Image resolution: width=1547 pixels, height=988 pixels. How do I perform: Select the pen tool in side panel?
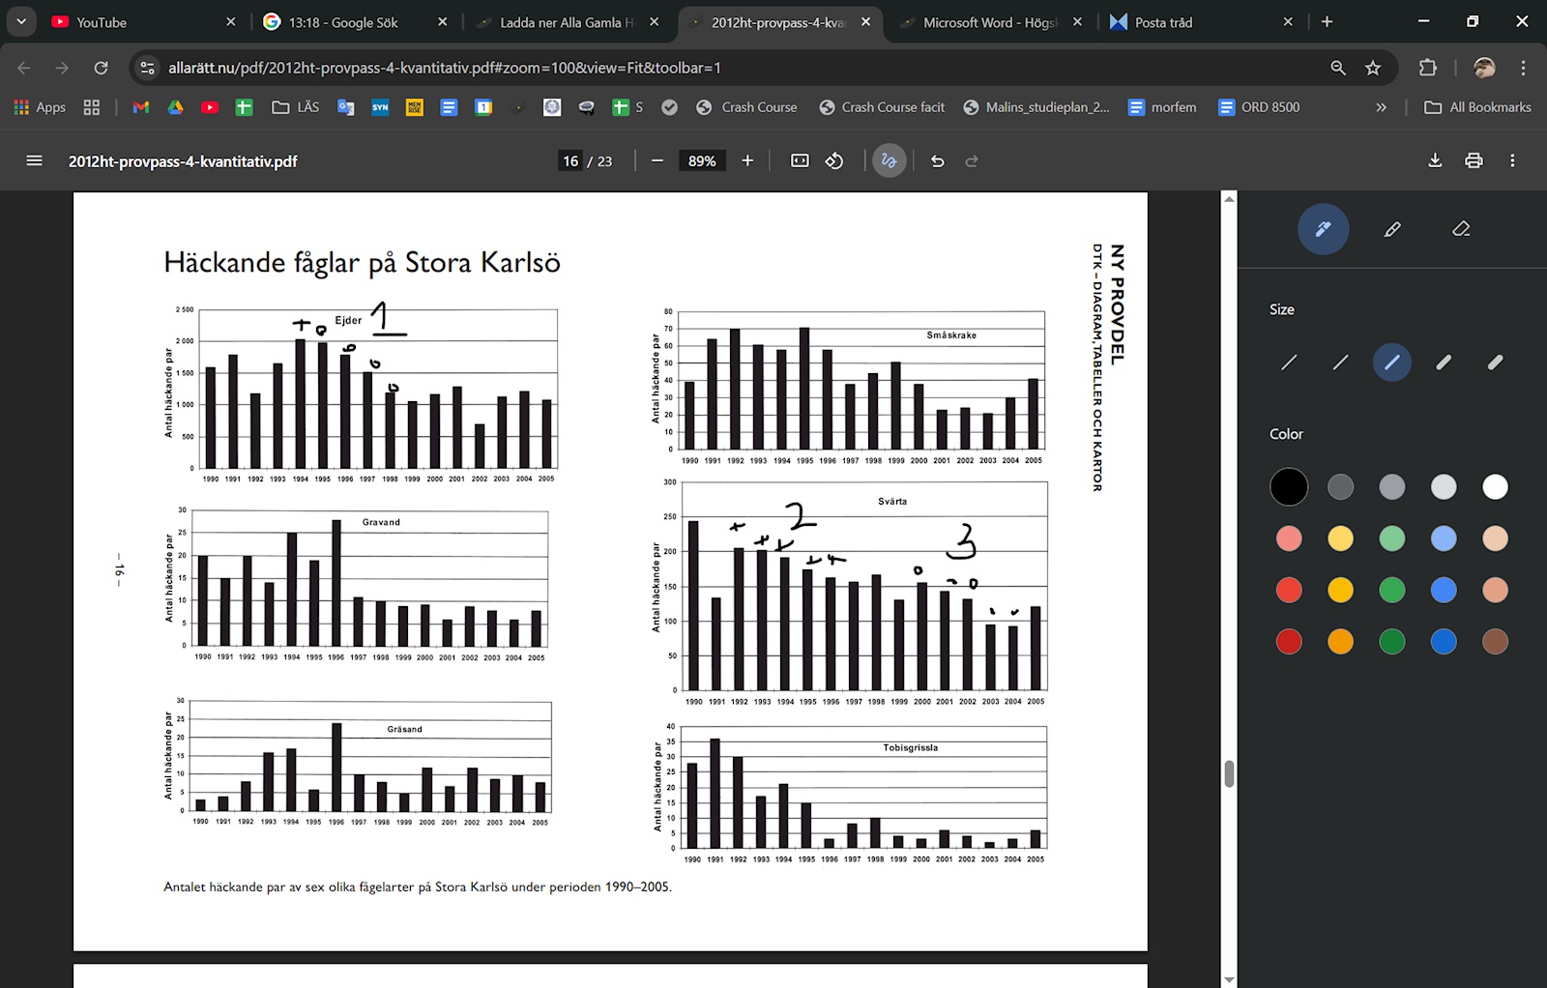pos(1323,229)
